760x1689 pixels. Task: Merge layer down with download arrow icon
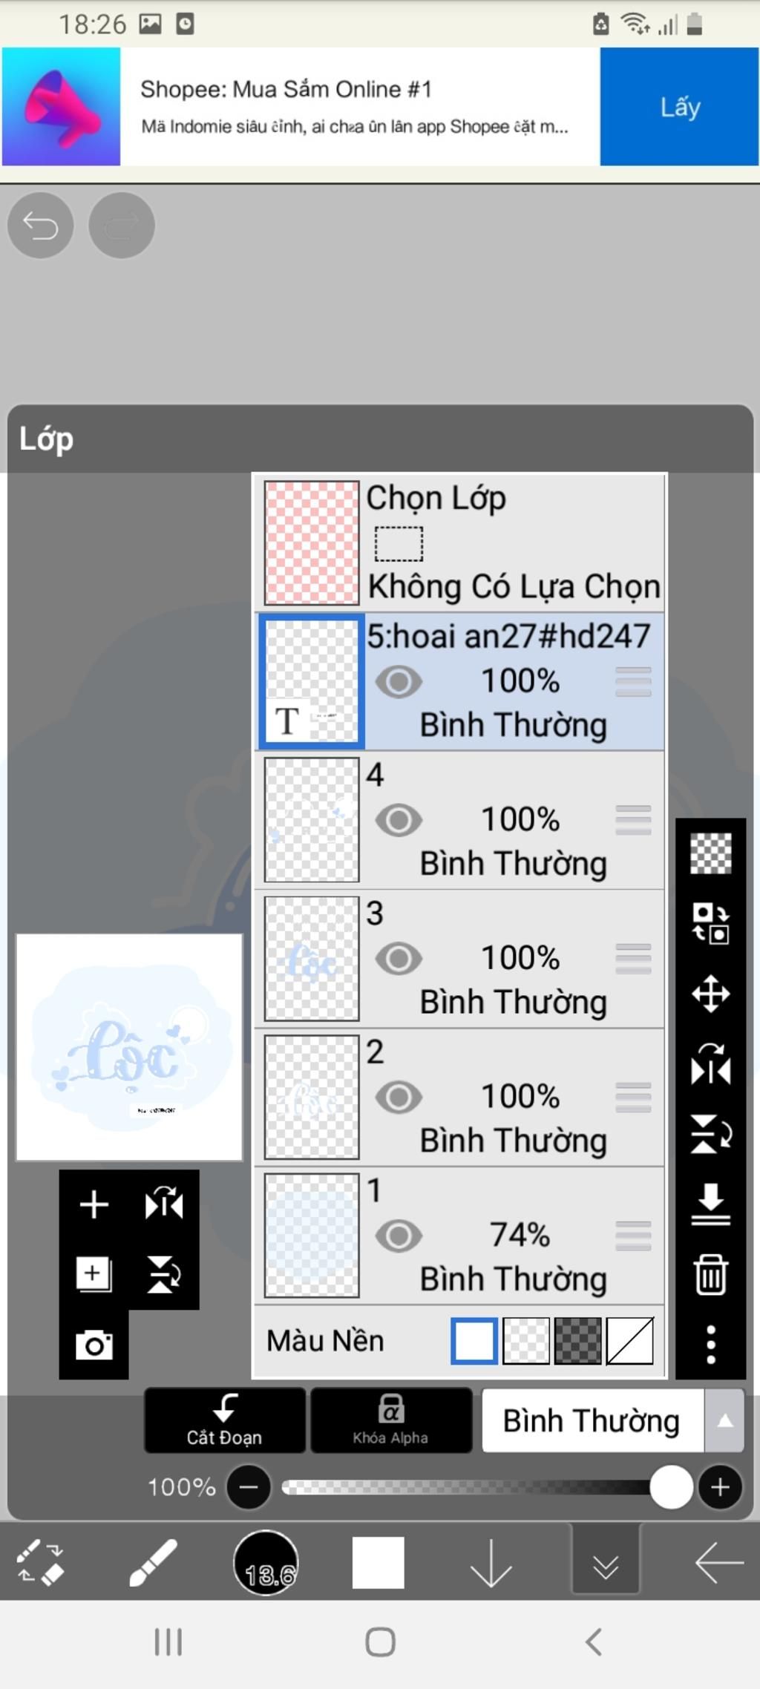[x=710, y=1204]
